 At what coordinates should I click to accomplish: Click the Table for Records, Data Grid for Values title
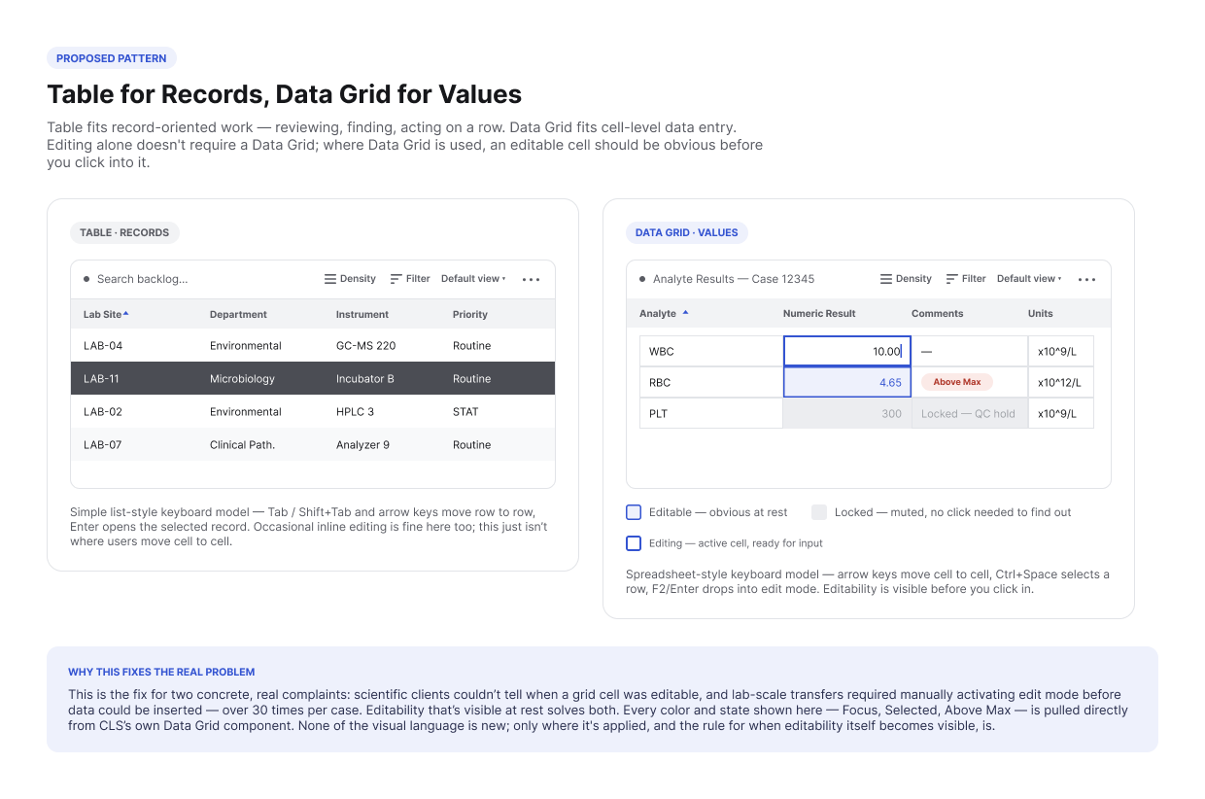pyautogui.click(x=285, y=94)
